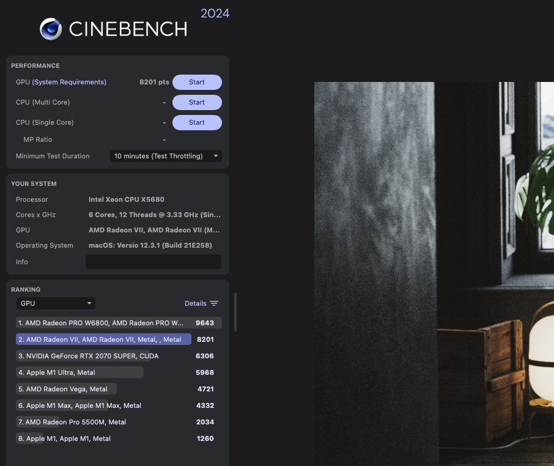The height and width of the screenshot is (466, 554).
Task: Click the ranking list scrollbar
Action: [235, 313]
